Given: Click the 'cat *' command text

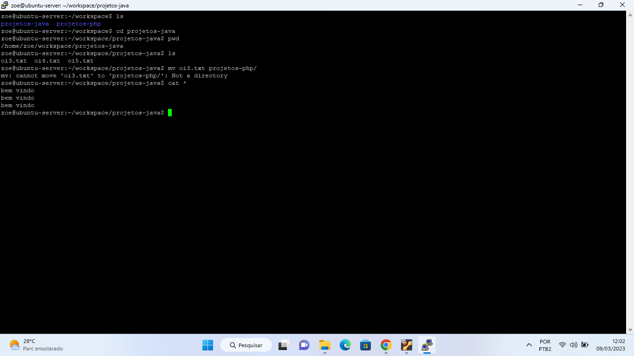Looking at the screenshot, I should 177,83.
